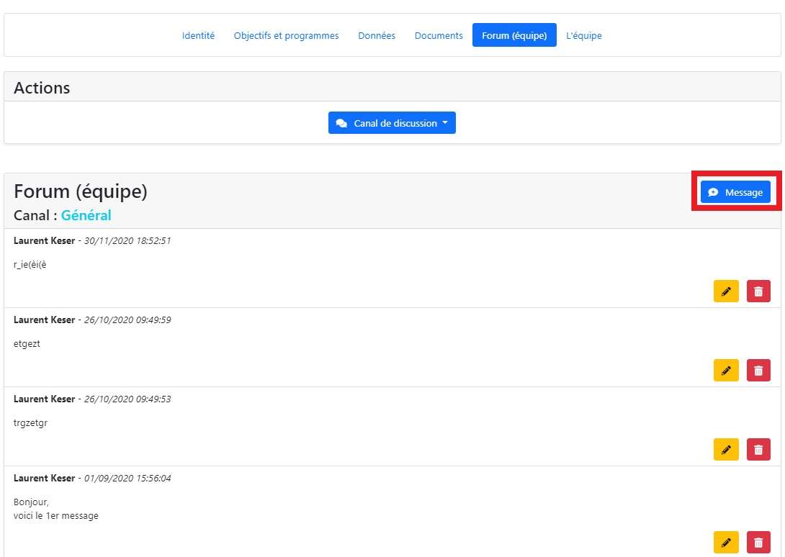Delete the "etgezt" message with trash icon

(x=758, y=371)
